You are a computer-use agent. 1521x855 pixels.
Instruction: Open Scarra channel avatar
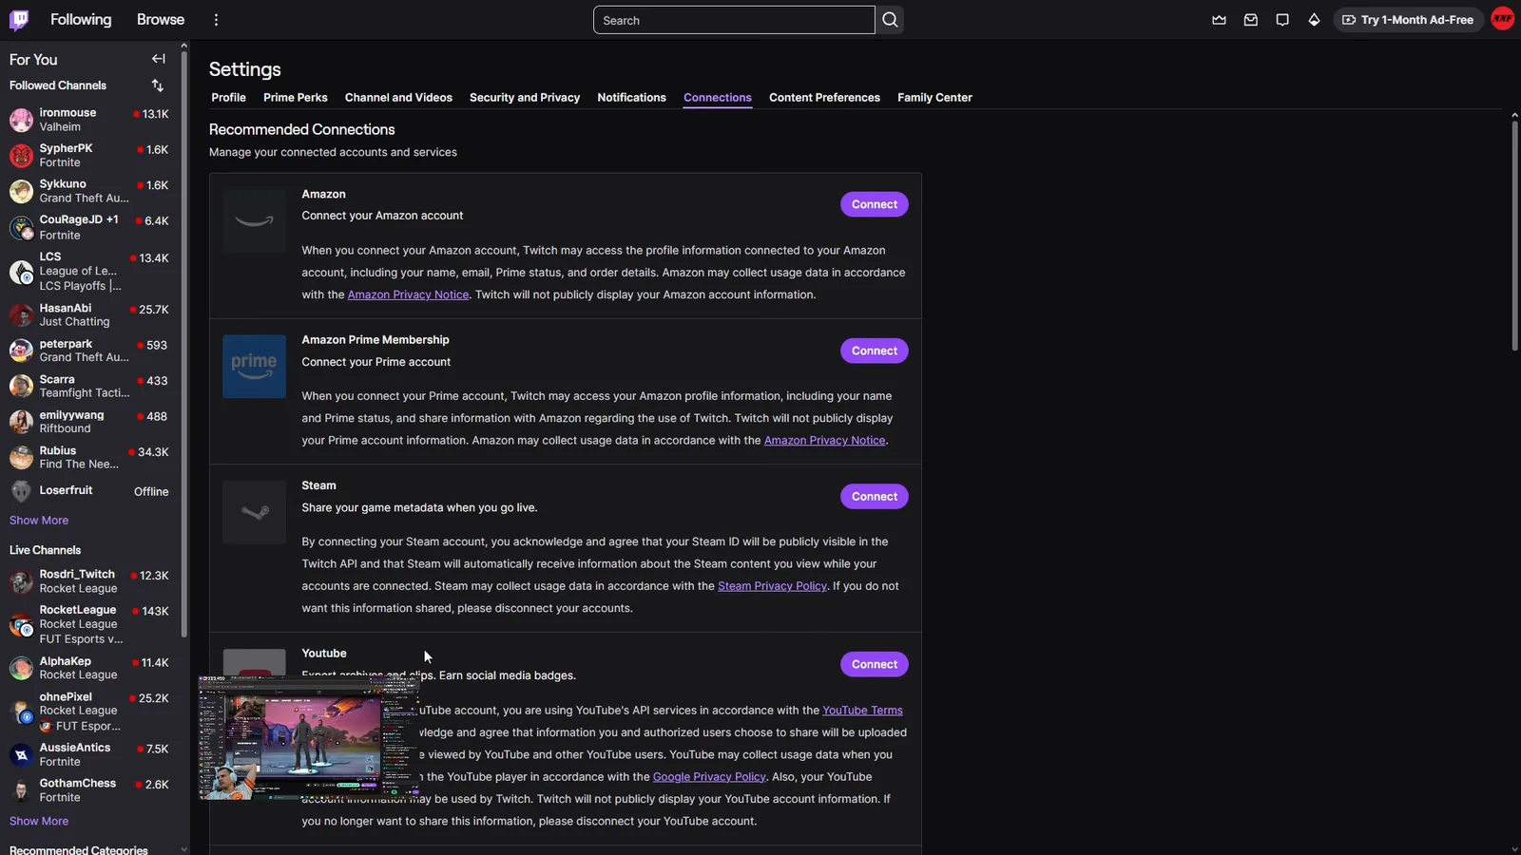tap(21, 387)
